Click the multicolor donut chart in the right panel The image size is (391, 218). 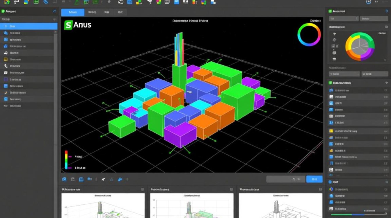[x=360, y=47]
